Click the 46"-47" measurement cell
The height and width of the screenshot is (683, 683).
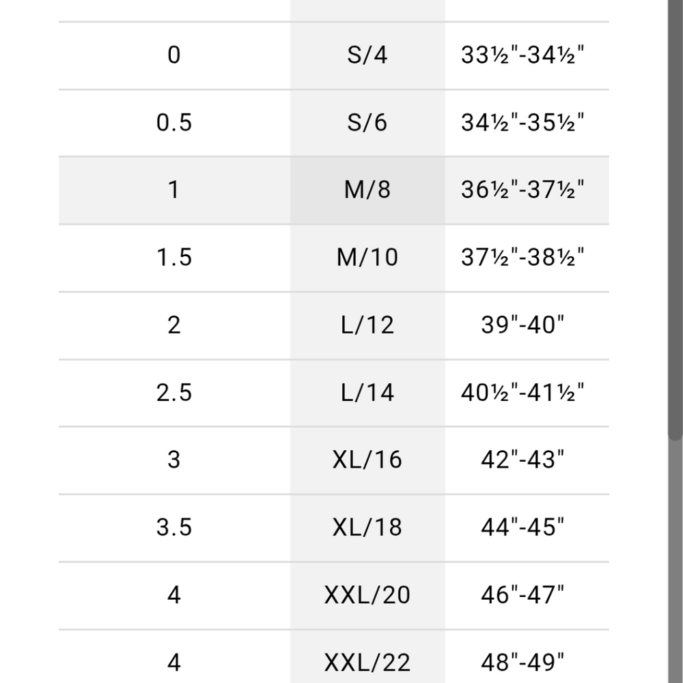pos(522,595)
